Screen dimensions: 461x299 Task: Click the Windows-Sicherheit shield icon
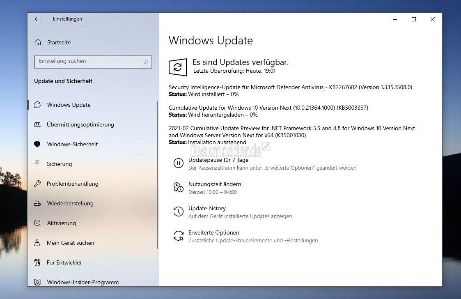pyautogui.click(x=37, y=144)
